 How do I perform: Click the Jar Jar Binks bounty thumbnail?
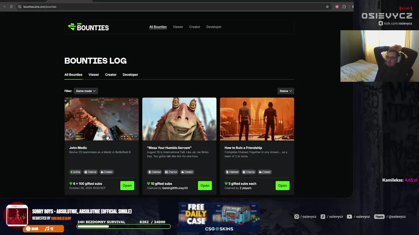(179, 119)
